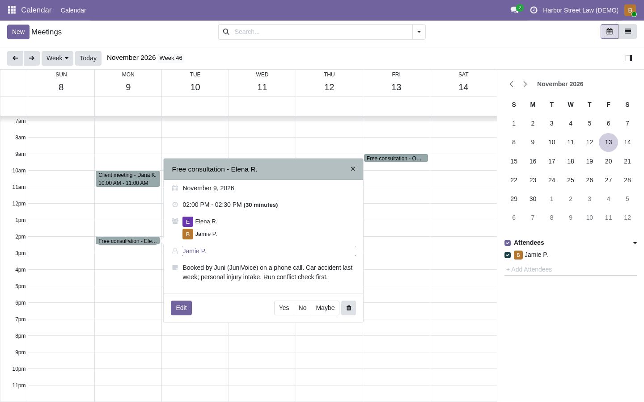The height and width of the screenshot is (402, 644).
Task: Respond Maybe to the meeting
Action: pyautogui.click(x=325, y=308)
